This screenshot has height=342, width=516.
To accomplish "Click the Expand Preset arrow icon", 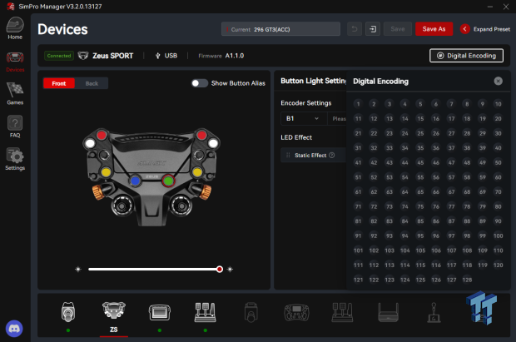I will tap(464, 29).
